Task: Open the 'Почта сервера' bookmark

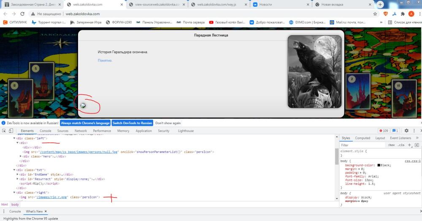Action: tap(191, 22)
